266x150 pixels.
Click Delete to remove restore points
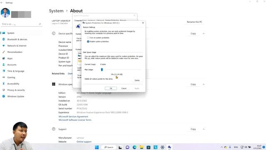[x=137, y=80]
